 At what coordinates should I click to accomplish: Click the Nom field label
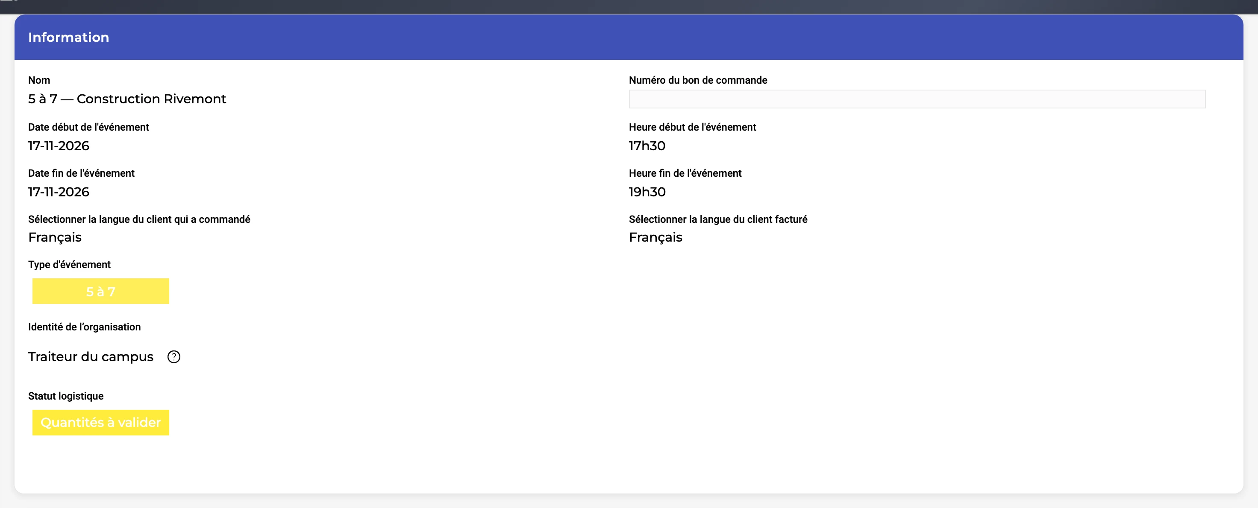click(x=39, y=80)
